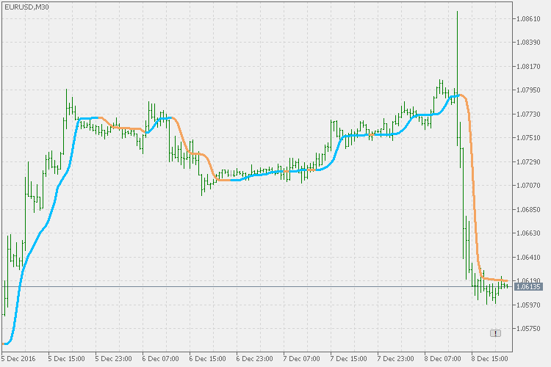551x367 pixels.
Task: Click the 7 Dec 23:00 time label
Action: pyautogui.click(x=396, y=359)
